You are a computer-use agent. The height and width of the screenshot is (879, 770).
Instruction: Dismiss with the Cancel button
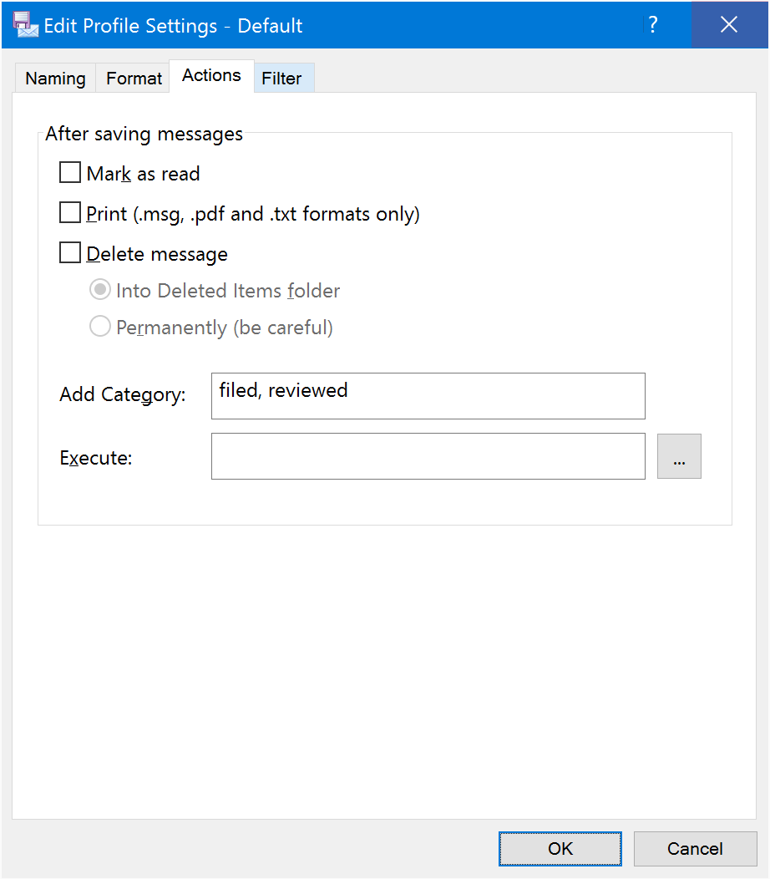[x=696, y=849]
